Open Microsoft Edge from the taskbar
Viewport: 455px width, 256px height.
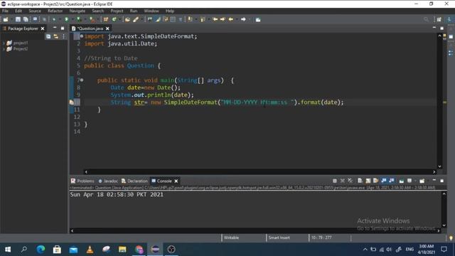(41, 250)
